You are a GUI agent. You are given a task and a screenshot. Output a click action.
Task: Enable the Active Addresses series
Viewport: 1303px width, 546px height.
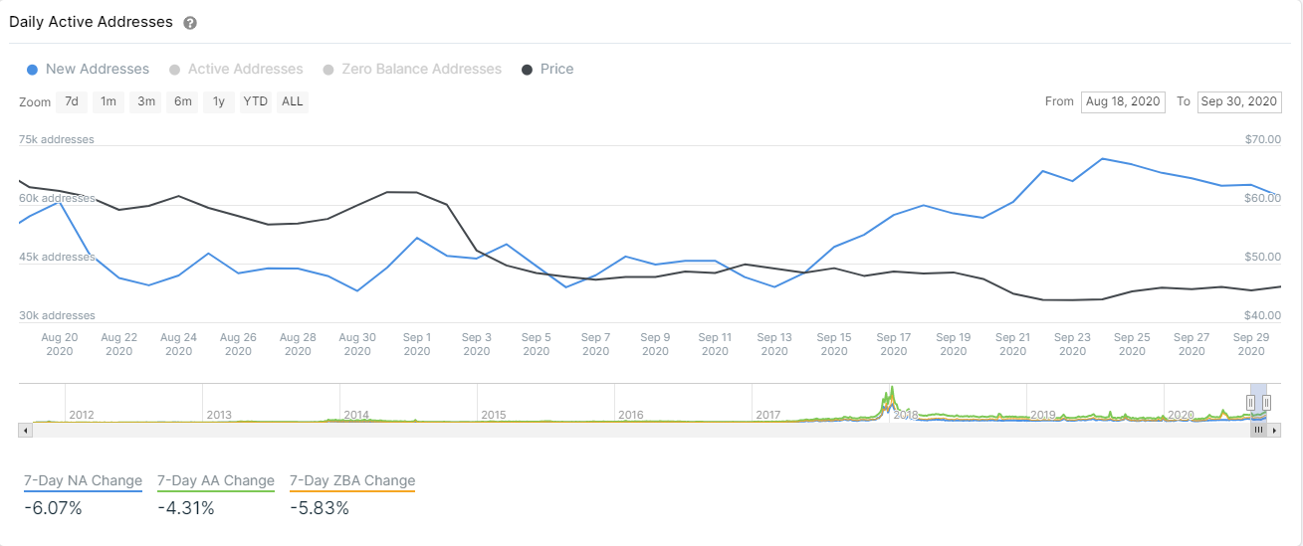tap(236, 70)
